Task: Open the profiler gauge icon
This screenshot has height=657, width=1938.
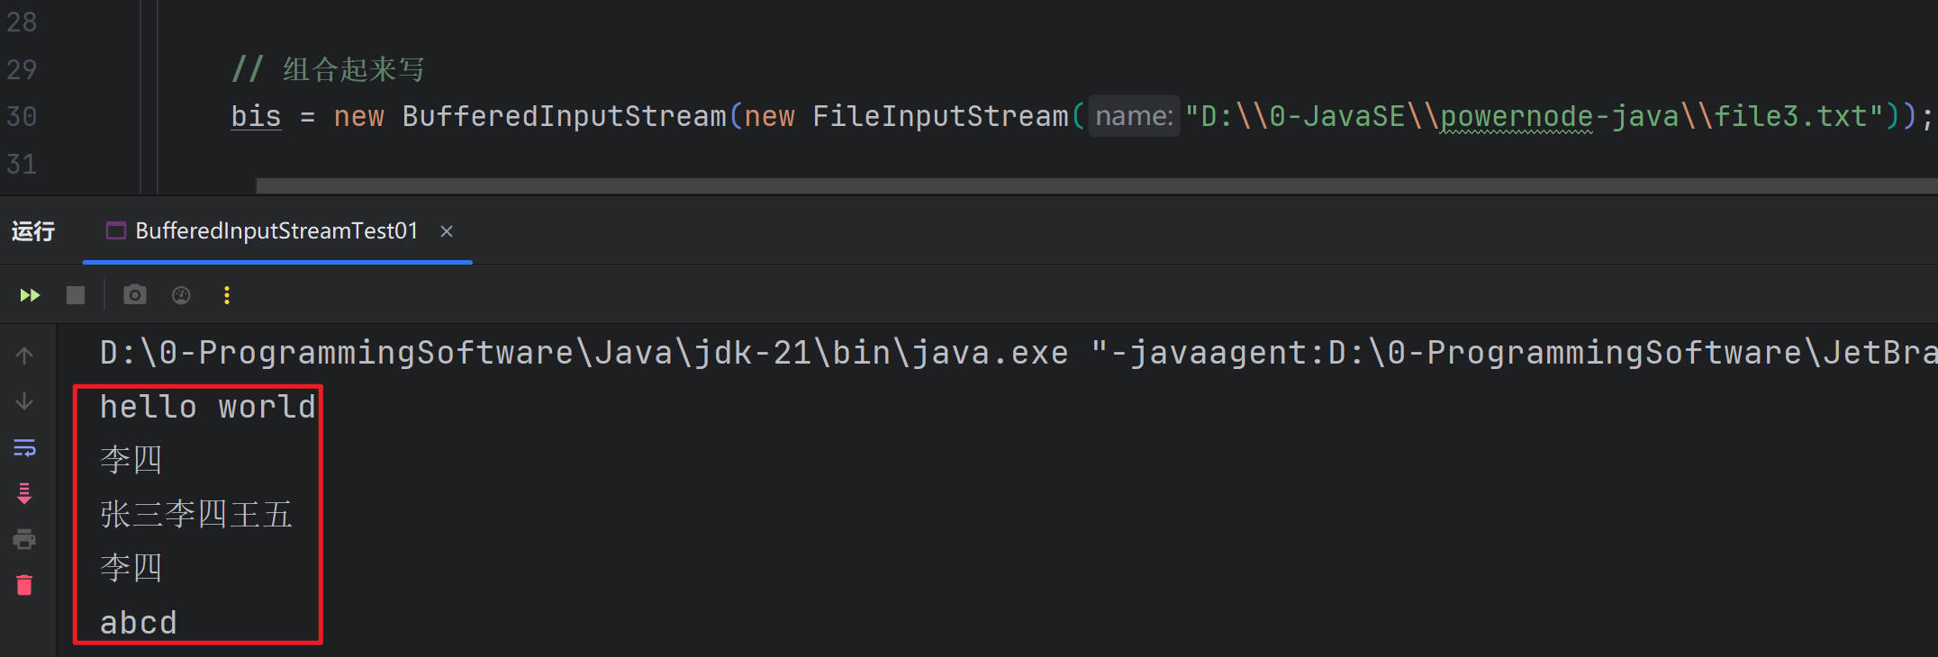Action: pos(181,295)
